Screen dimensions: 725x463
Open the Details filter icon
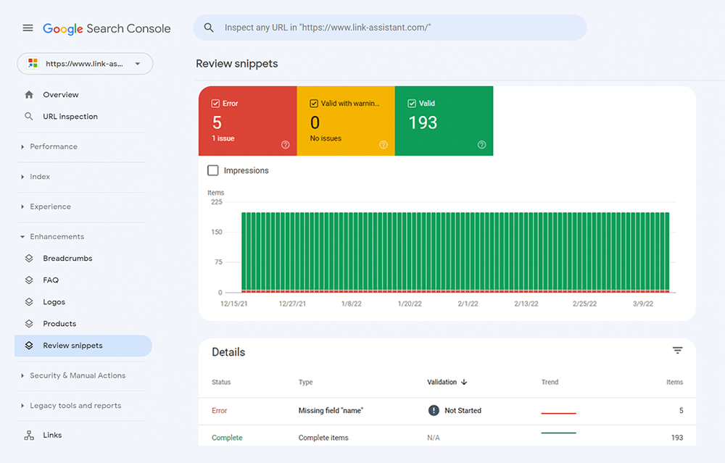(x=677, y=351)
